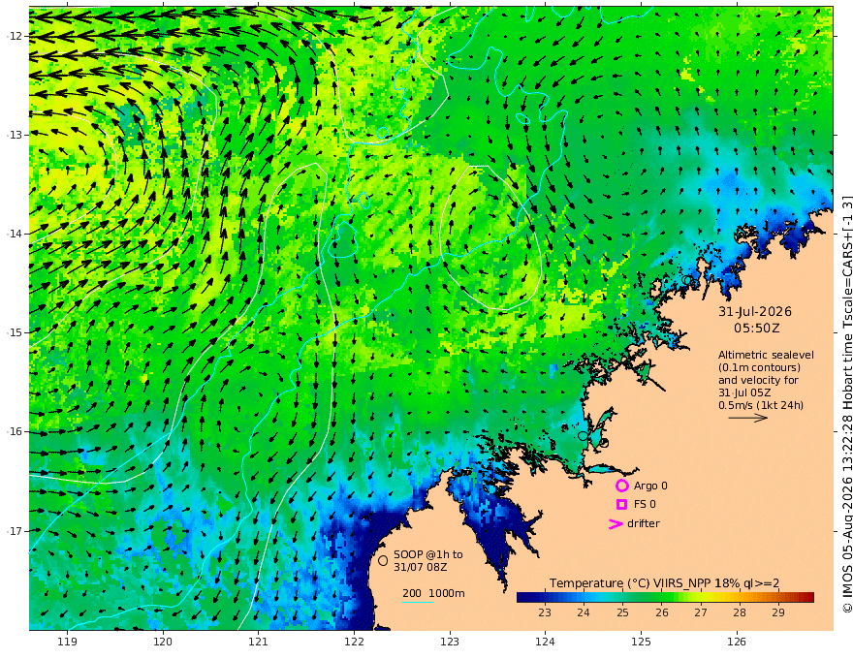Click the SOOP black circle legend marker
Viewport: 853px width, 659px height.
383,560
